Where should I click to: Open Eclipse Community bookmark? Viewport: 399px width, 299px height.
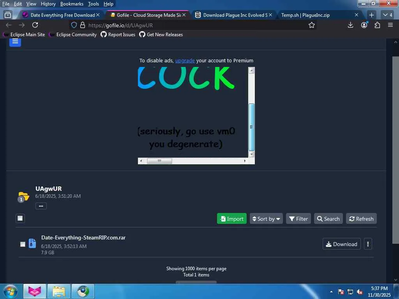point(73,34)
